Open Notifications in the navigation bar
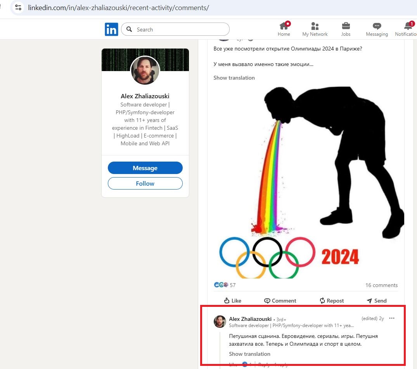 click(x=406, y=29)
